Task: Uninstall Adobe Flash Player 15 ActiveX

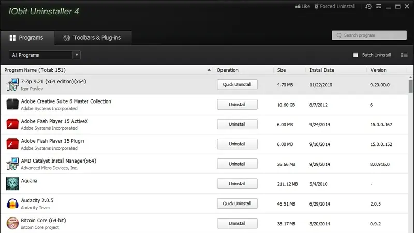Action: click(x=237, y=124)
